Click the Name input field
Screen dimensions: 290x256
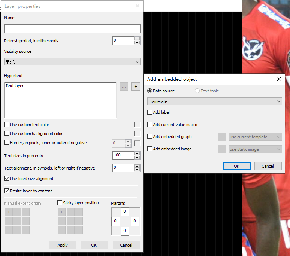tap(72, 28)
